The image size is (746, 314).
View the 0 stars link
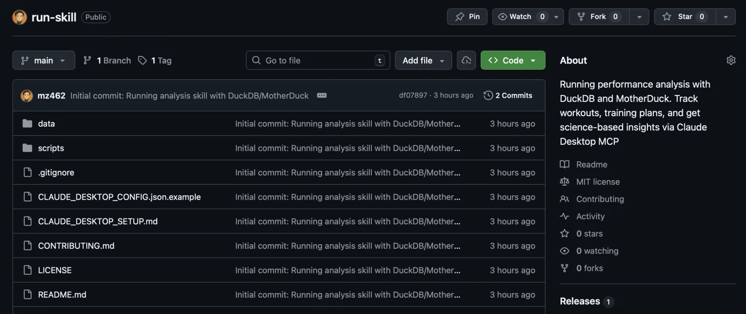pos(589,233)
